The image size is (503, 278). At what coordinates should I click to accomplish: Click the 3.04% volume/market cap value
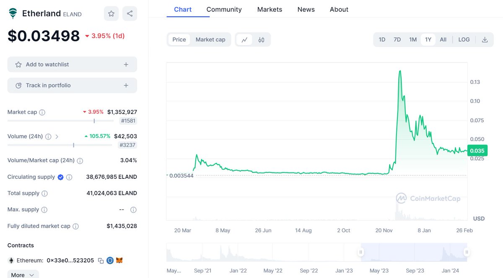pyautogui.click(x=129, y=161)
